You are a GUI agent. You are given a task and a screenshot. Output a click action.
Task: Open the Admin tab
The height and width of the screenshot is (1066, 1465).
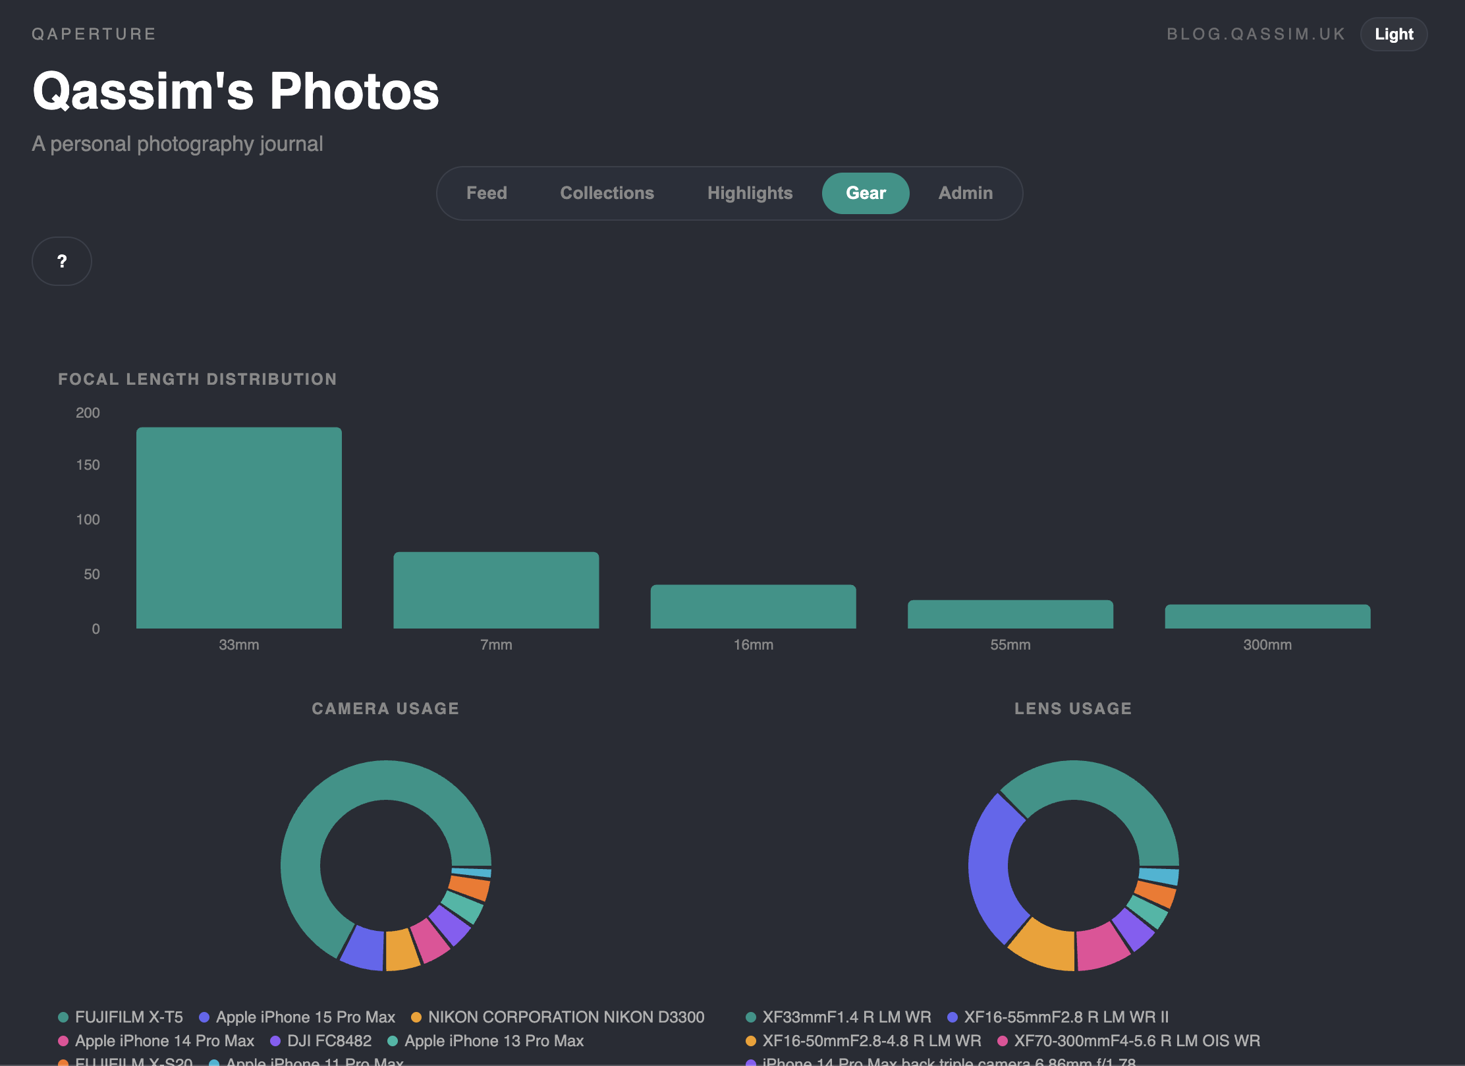point(965,193)
